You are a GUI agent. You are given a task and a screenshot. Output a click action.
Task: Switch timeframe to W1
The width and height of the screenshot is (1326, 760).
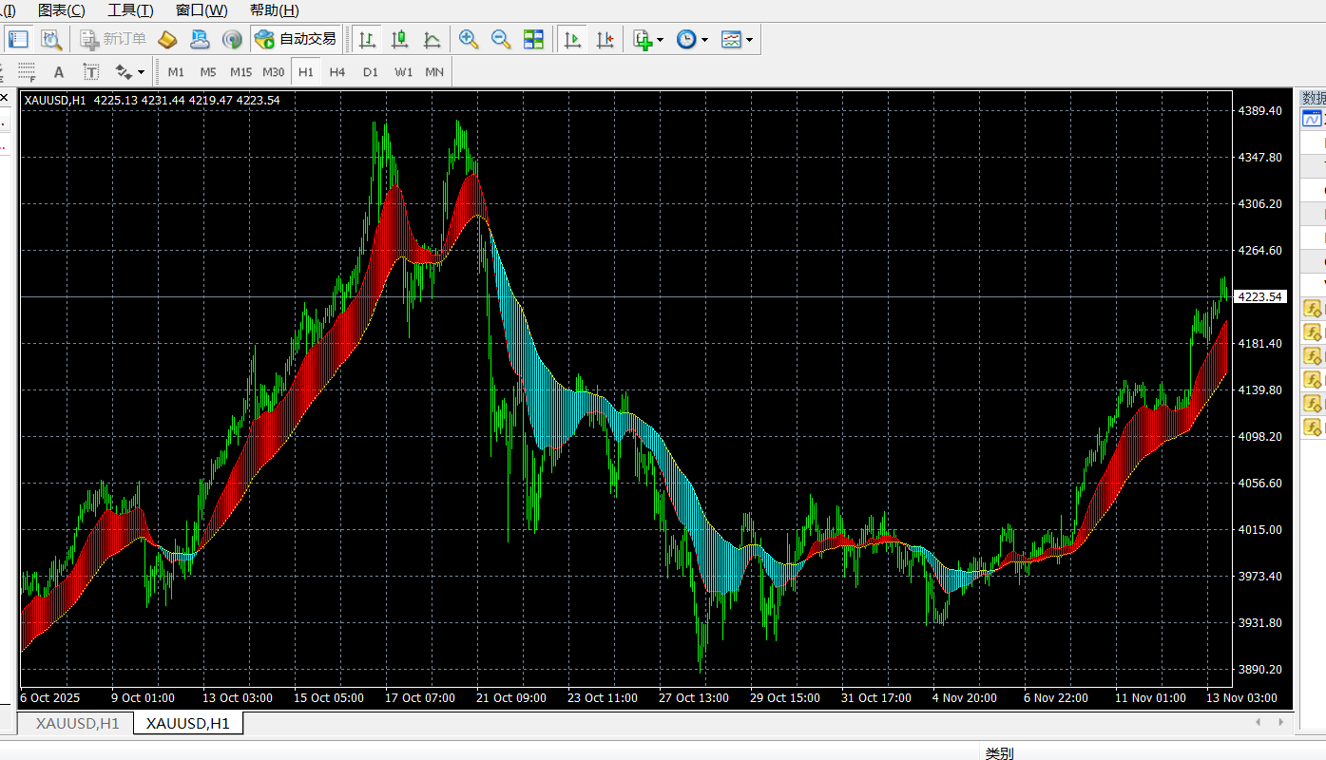(x=403, y=72)
